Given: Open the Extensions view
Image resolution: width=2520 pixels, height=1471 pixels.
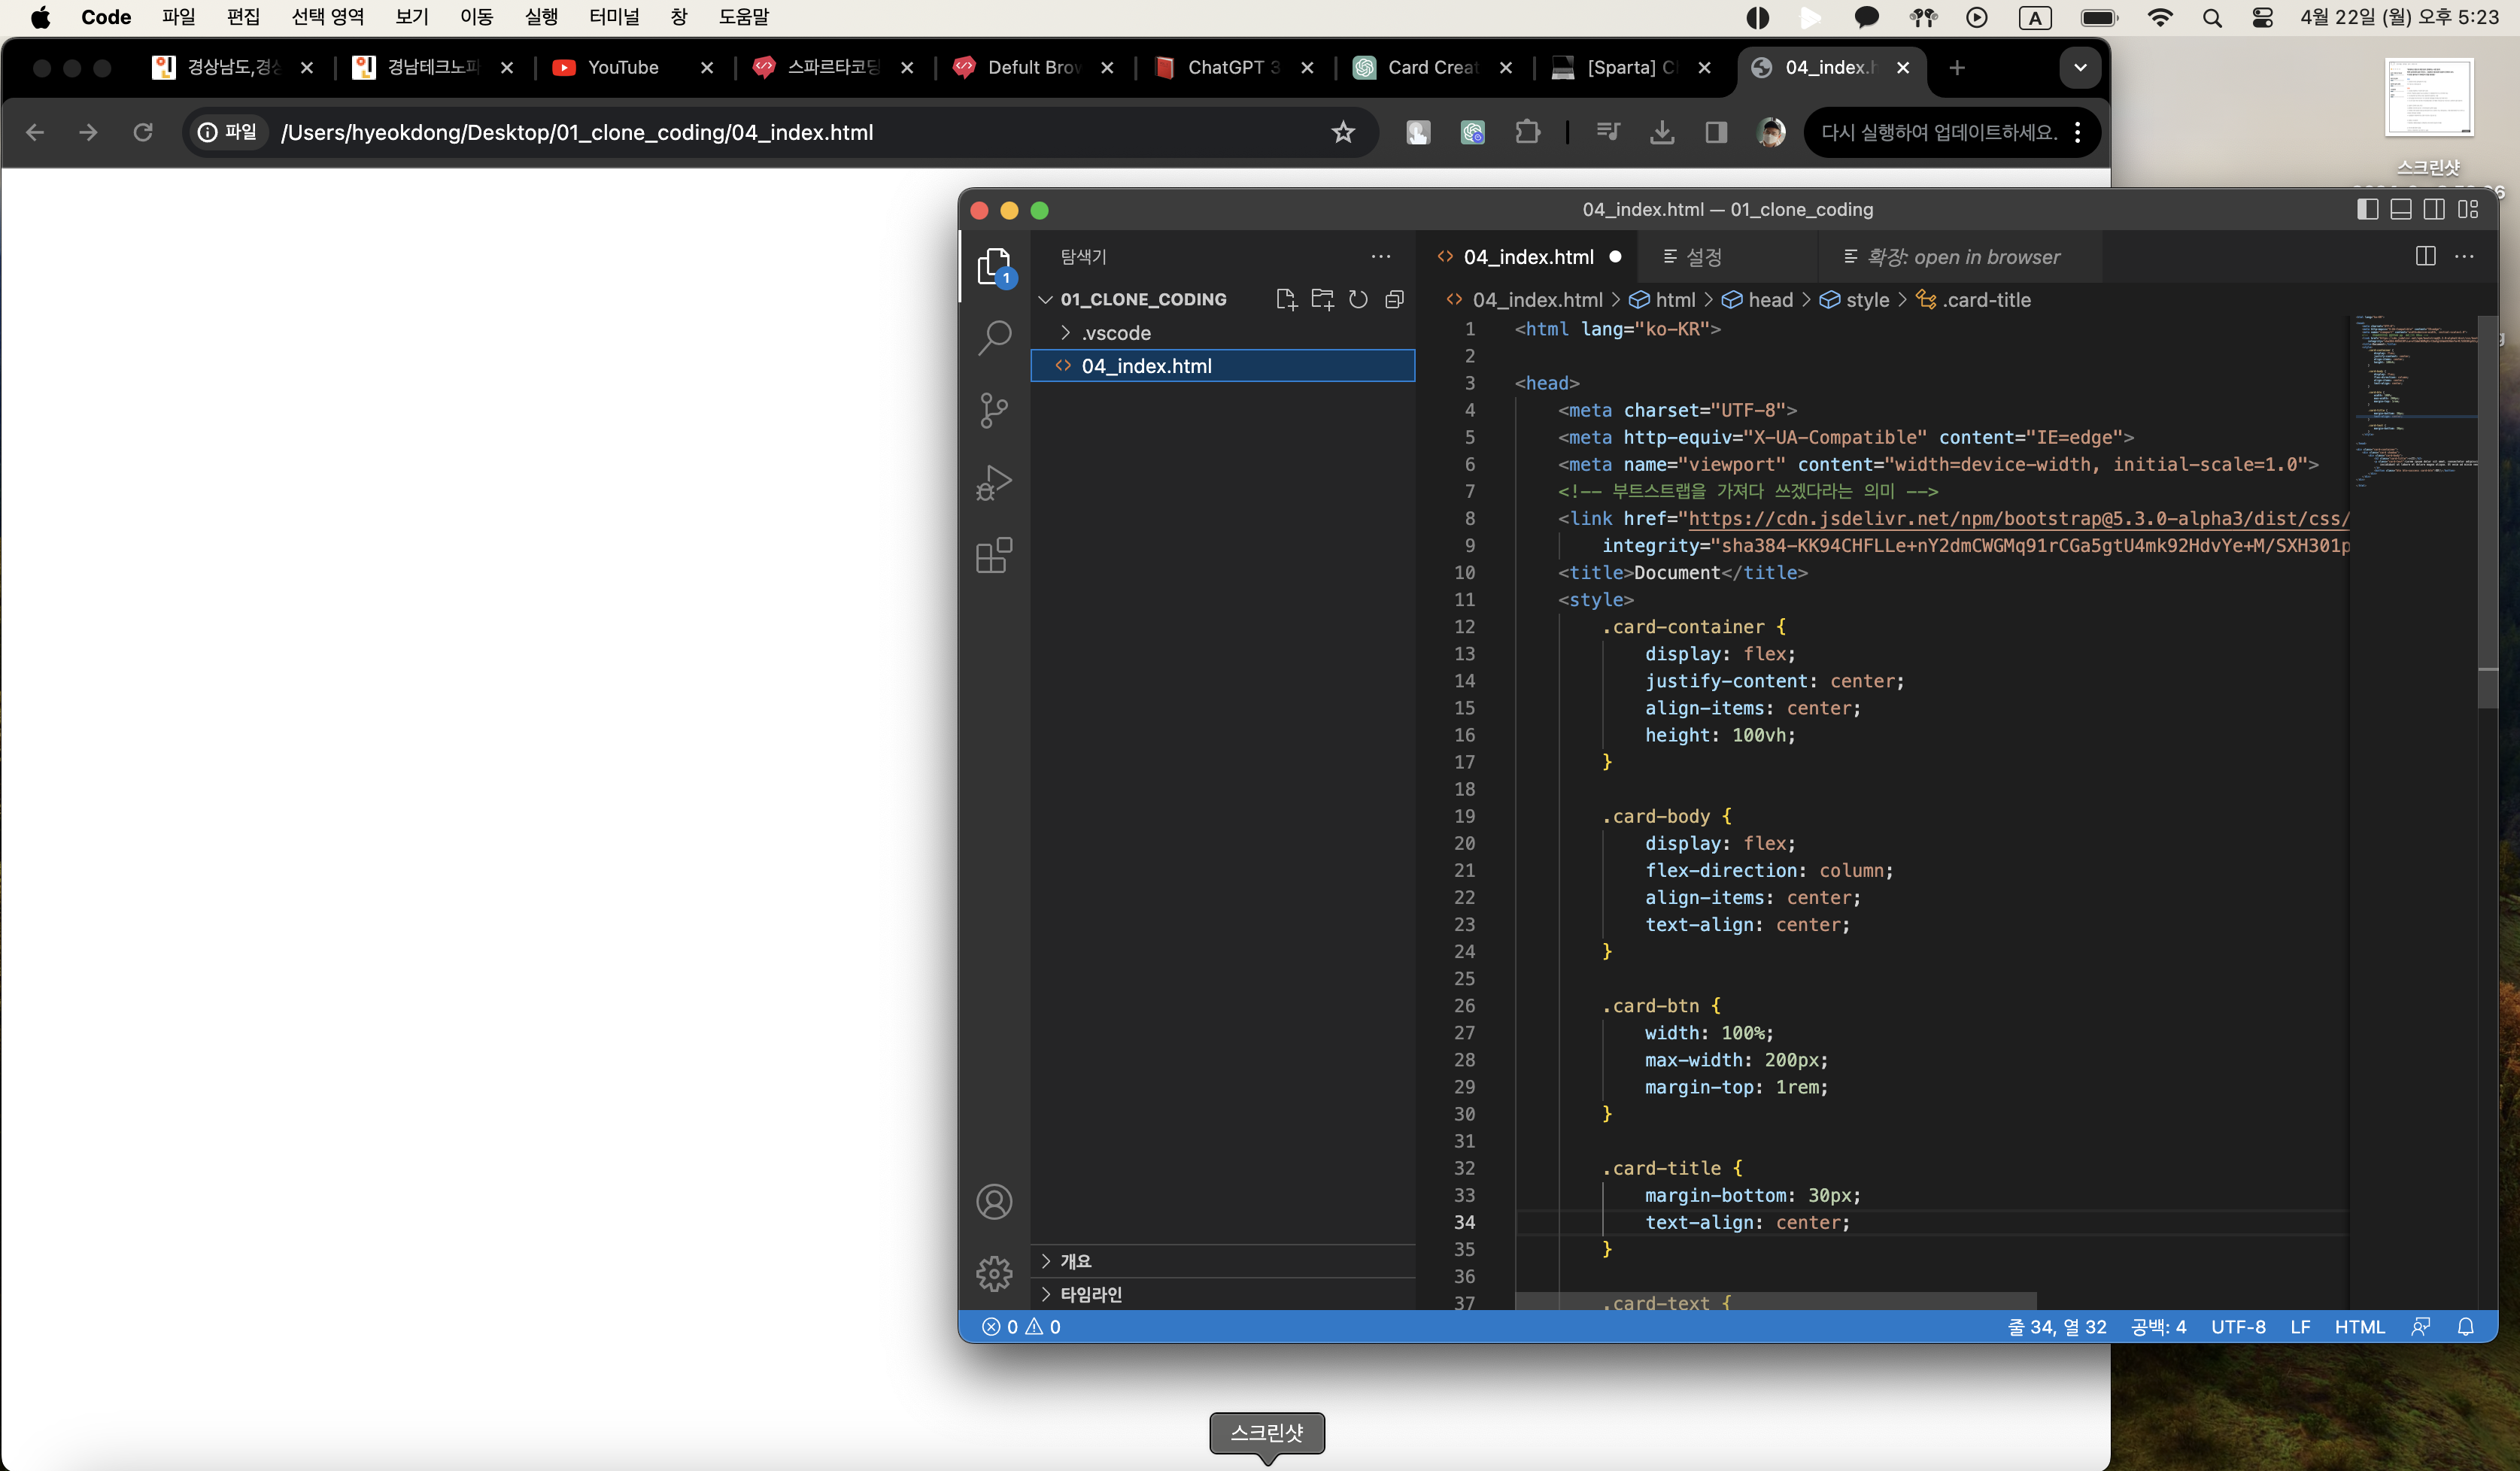Looking at the screenshot, I should (x=994, y=555).
